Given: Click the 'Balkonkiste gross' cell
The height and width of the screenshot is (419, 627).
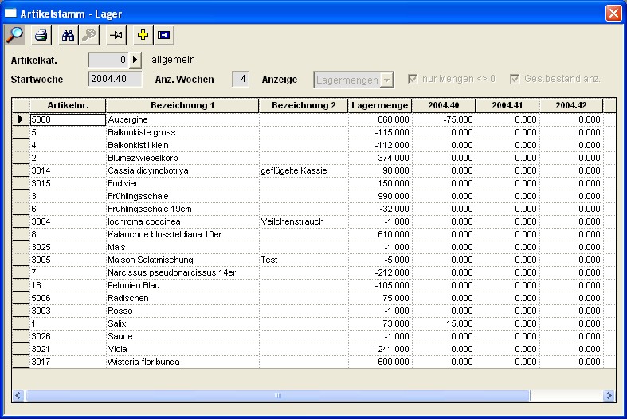Looking at the screenshot, I should 182,132.
